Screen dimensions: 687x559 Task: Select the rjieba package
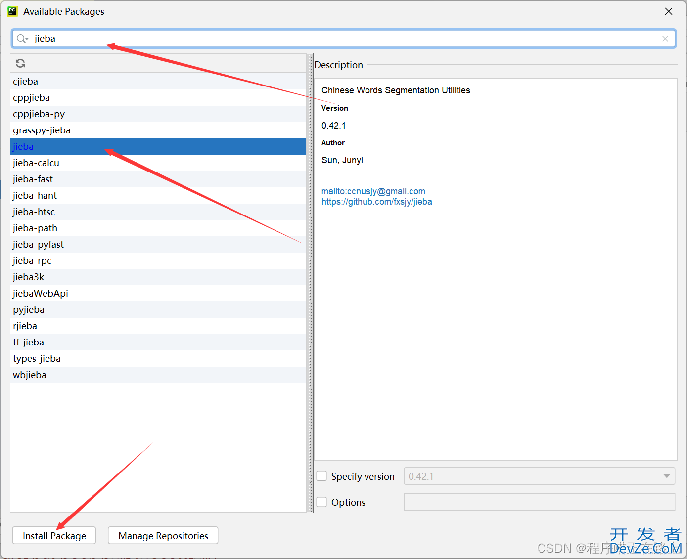tap(158, 326)
